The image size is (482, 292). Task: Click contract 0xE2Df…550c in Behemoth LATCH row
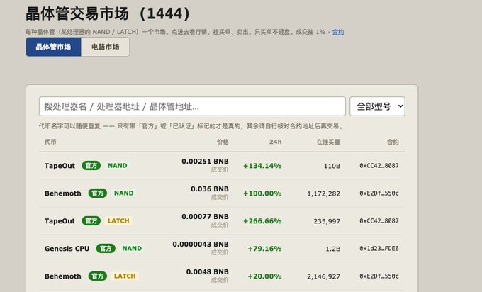pos(379,276)
